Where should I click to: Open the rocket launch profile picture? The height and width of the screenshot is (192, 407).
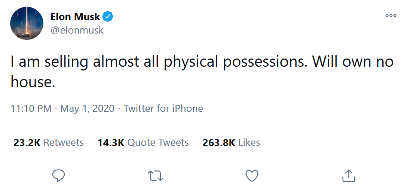pos(27,23)
